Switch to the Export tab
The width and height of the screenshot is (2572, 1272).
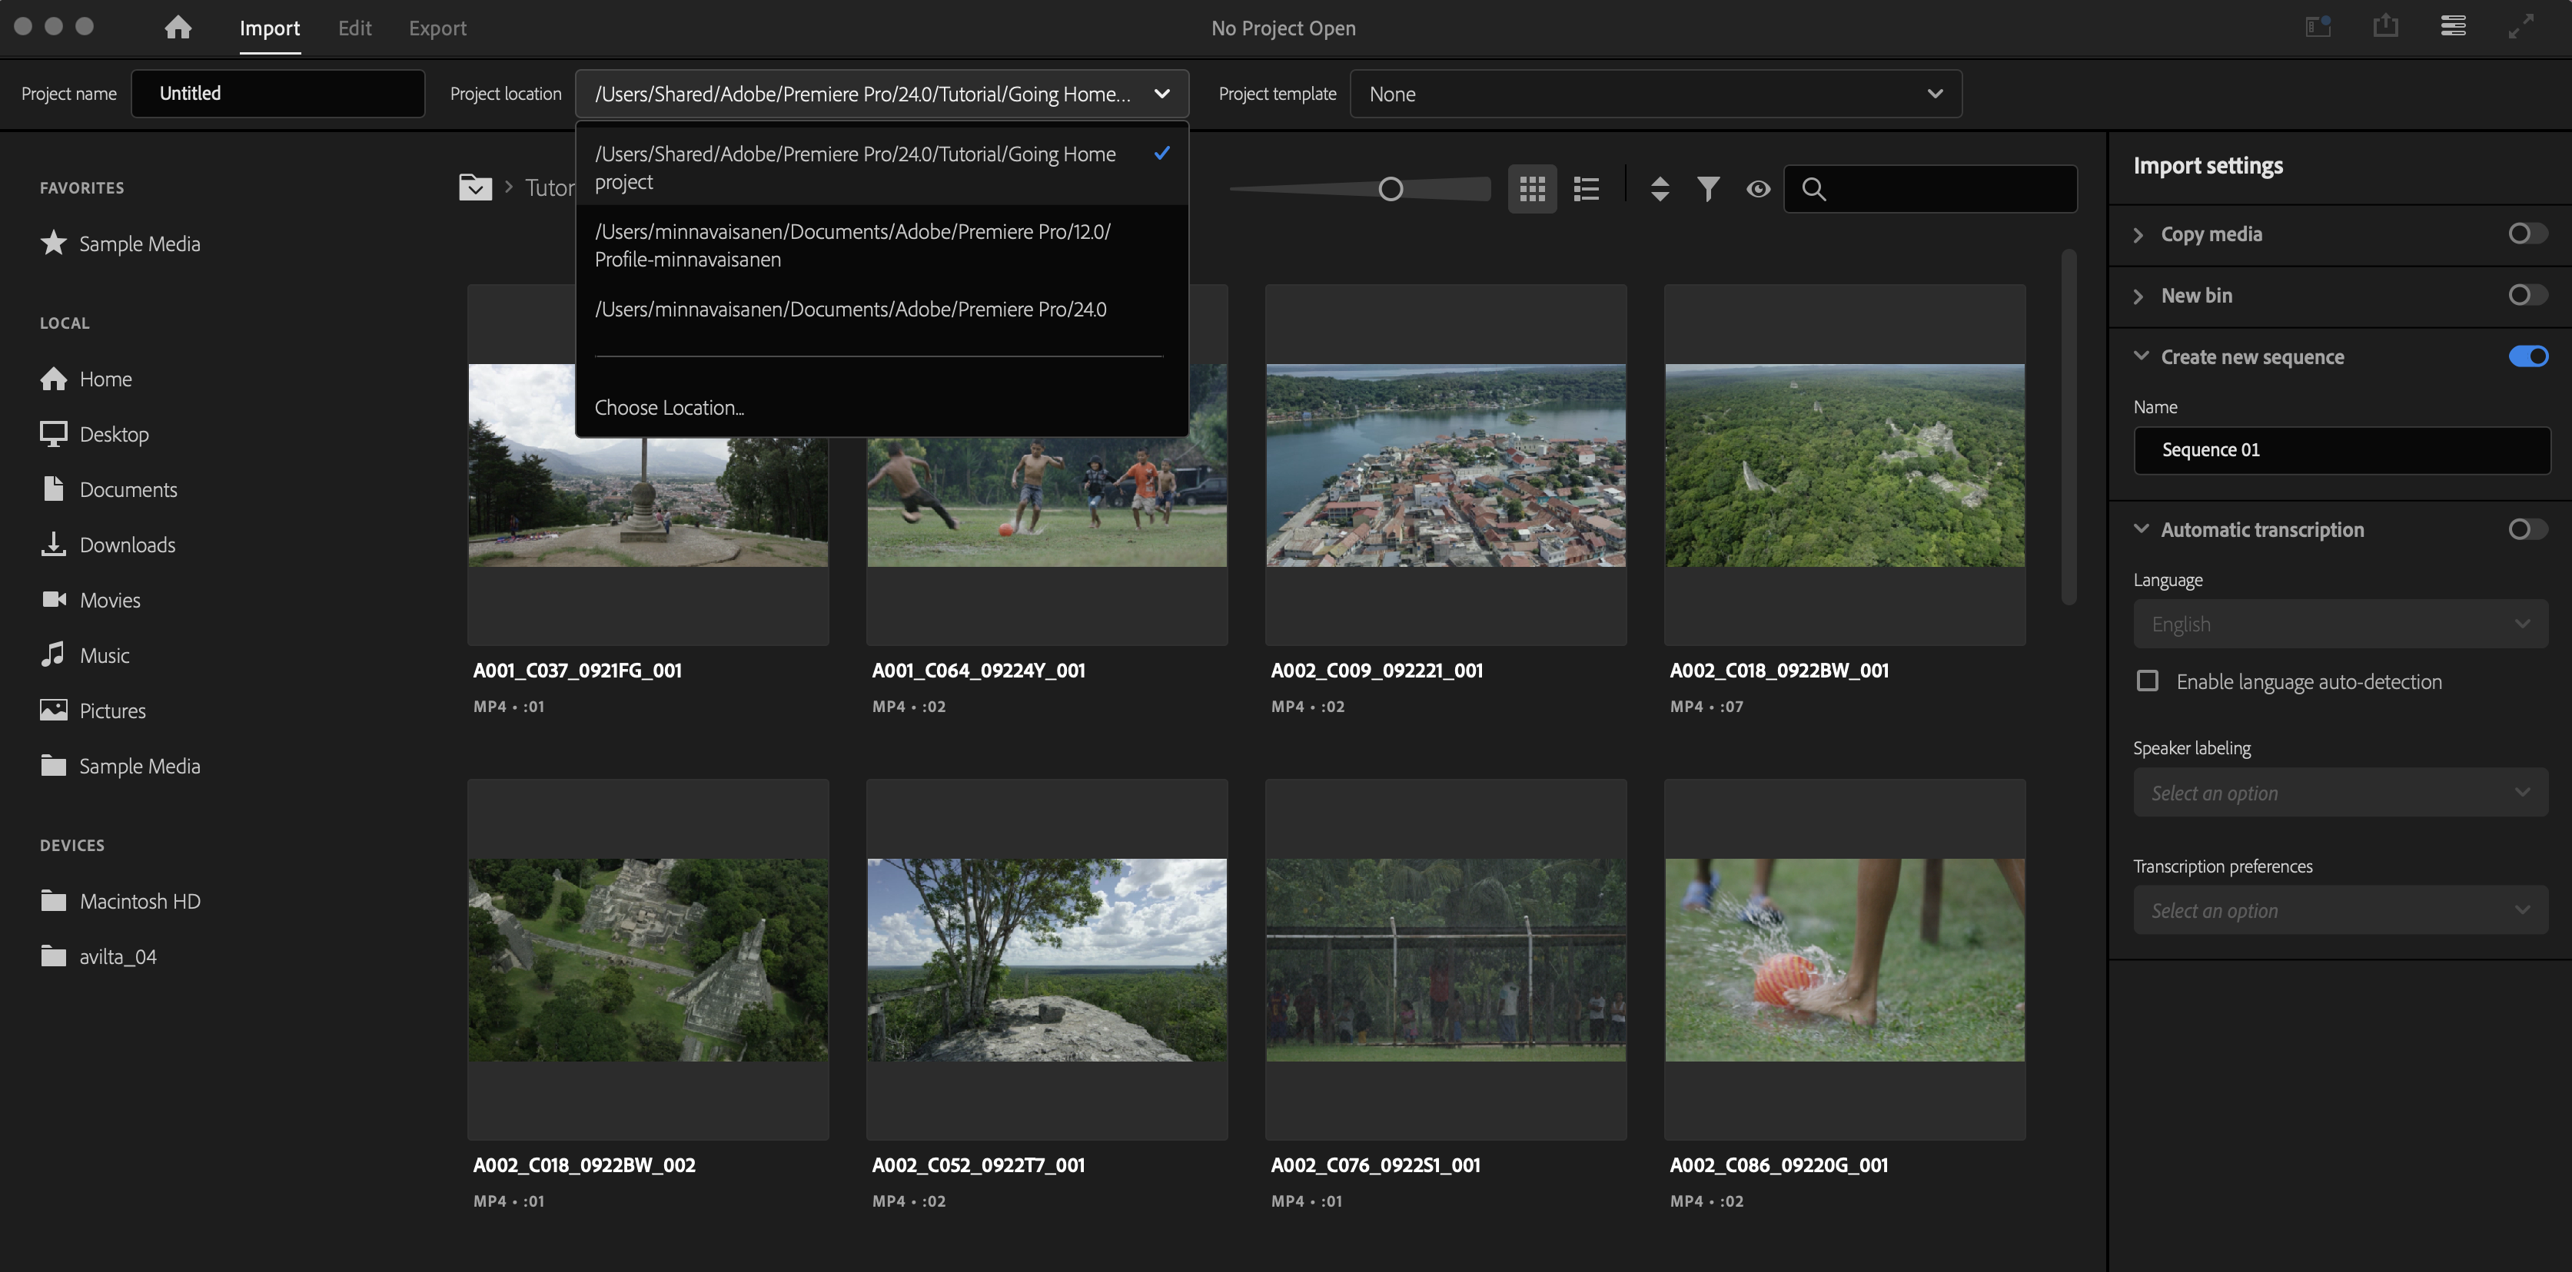point(437,28)
